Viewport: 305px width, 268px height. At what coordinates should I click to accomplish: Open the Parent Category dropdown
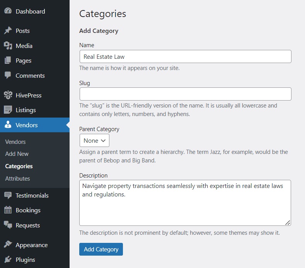coord(94,140)
